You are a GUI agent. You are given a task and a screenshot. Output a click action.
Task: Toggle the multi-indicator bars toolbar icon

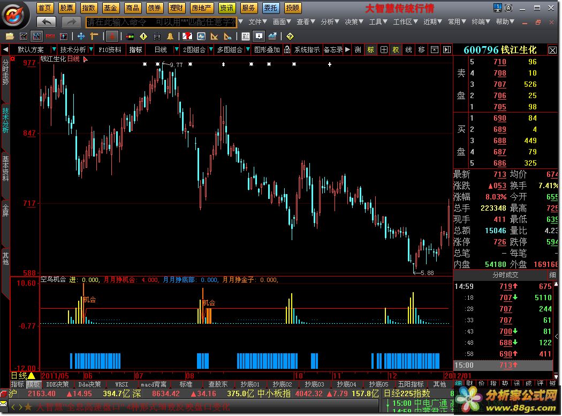pyautogui.click(x=36, y=36)
